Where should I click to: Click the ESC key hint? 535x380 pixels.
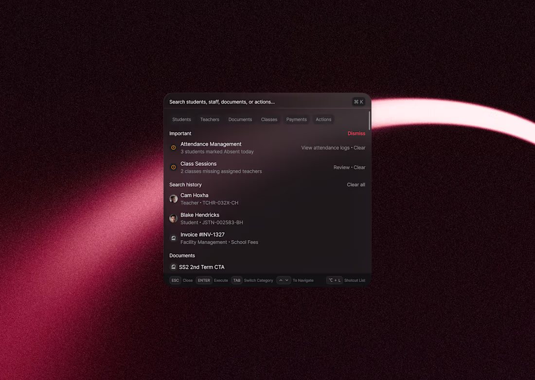175,280
